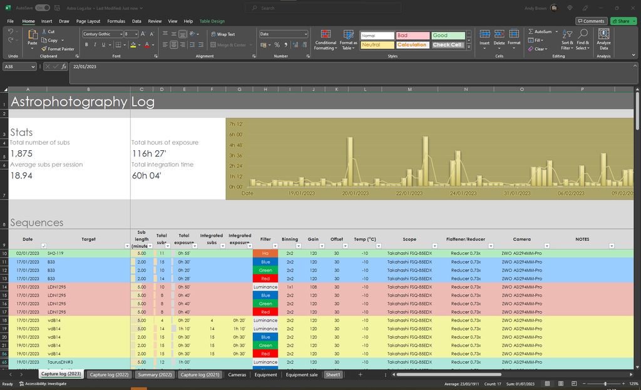Screen dimensions: 641x390
Task: Apply the Good cell style
Action: [x=448, y=36]
